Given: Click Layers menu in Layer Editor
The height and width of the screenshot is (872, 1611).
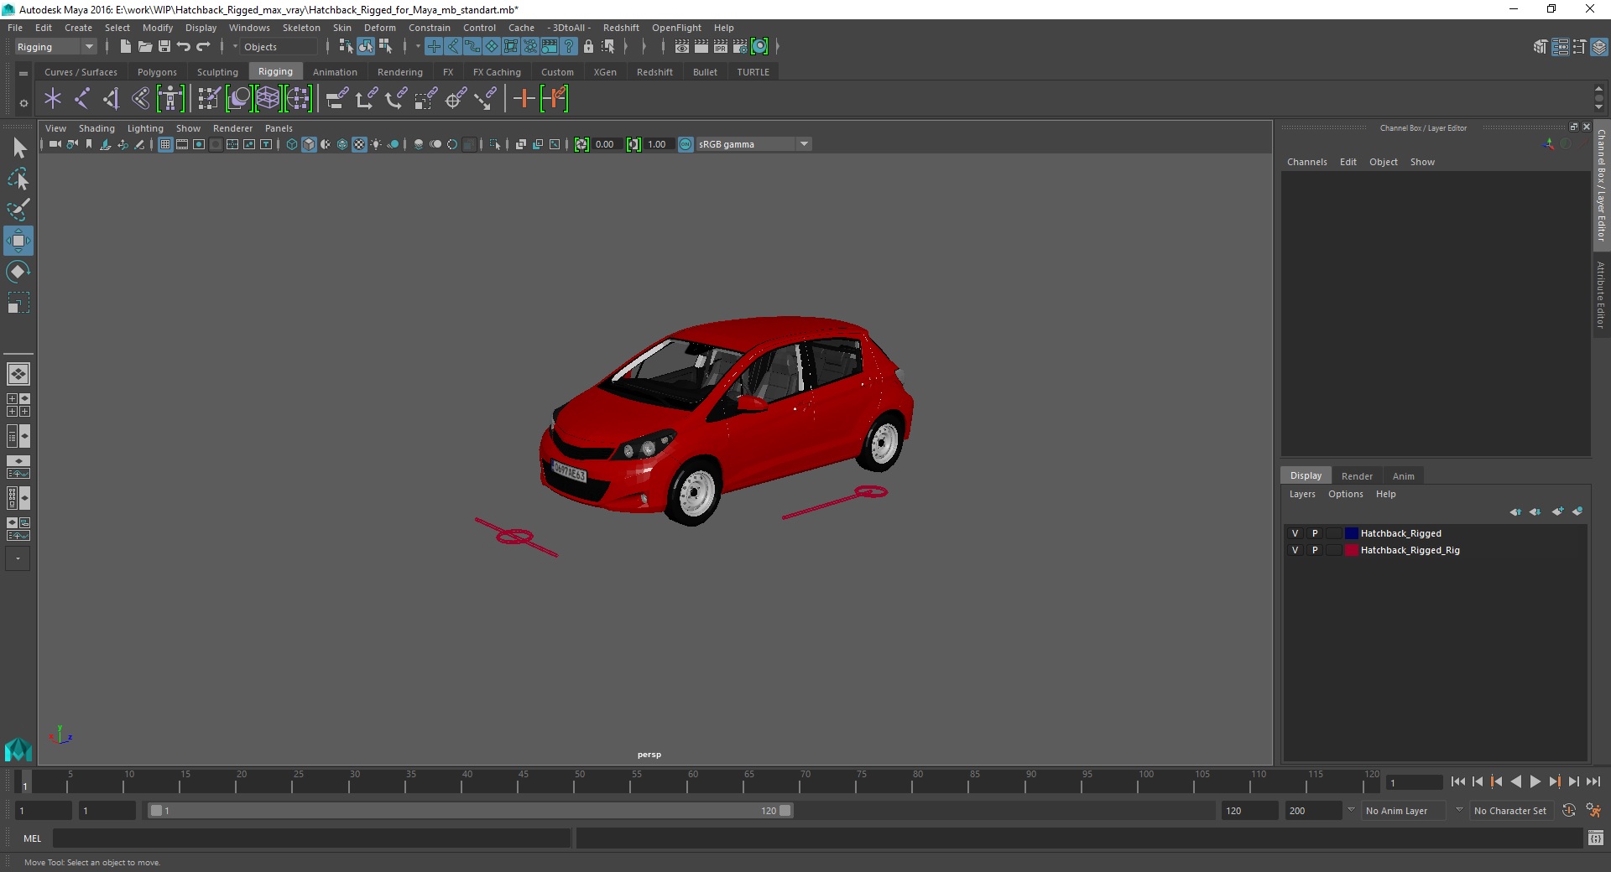Looking at the screenshot, I should [x=1302, y=494].
